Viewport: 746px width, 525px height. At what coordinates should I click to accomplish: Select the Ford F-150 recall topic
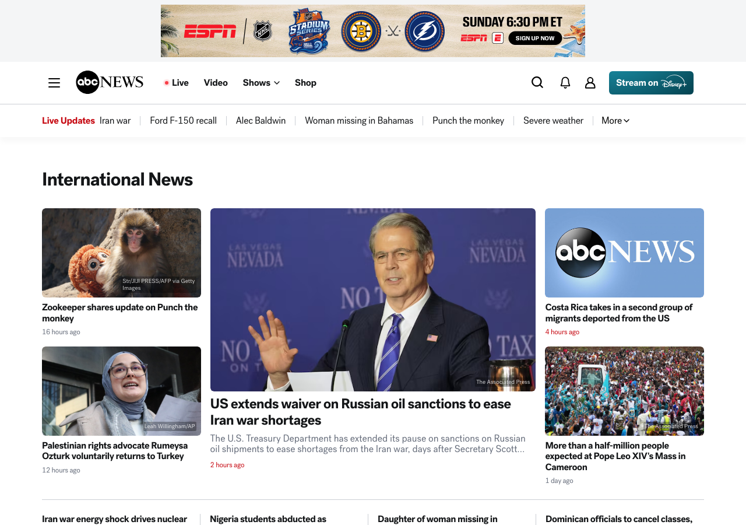pos(183,121)
